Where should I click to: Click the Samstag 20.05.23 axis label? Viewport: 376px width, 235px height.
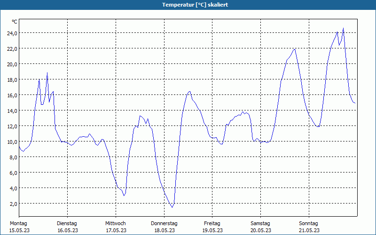(x=261, y=227)
